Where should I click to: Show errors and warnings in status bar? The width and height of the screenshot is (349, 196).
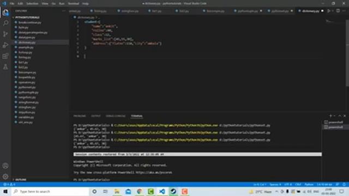(9, 185)
